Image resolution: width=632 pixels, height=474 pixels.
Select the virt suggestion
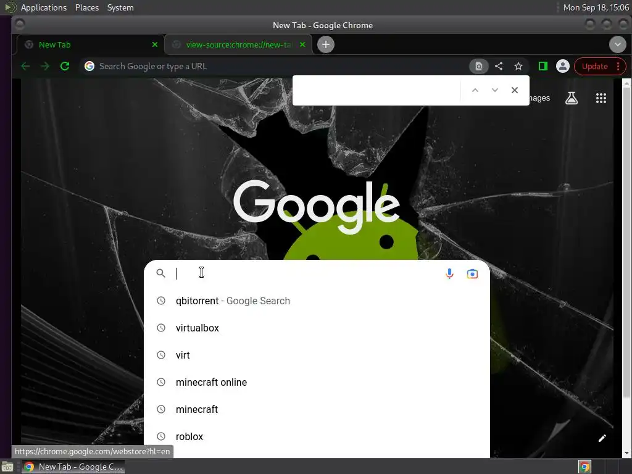click(317, 355)
